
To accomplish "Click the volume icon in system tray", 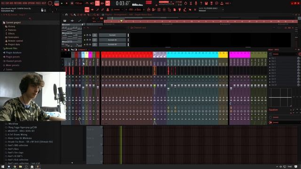I will tap(281, 167).
